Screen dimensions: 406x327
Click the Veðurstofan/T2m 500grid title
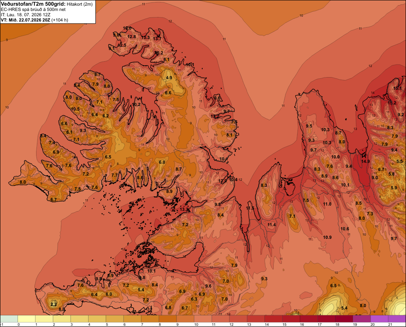click(33, 4)
